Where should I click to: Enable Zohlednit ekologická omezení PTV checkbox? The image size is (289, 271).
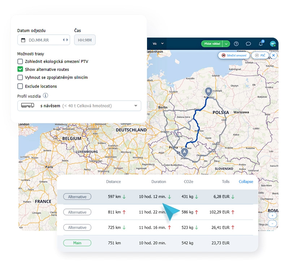click(20, 61)
